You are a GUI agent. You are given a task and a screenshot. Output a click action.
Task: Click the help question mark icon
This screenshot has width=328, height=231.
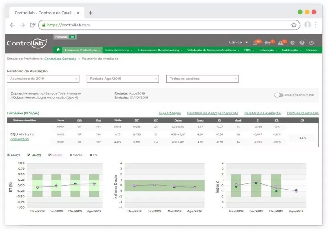[x=302, y=43]
